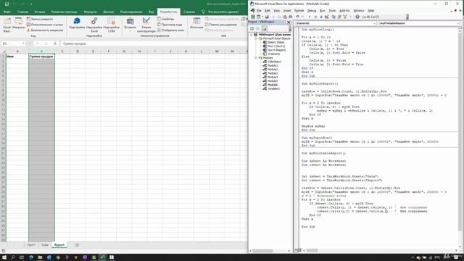Open XML Source (Источник) pane

(x=196, y=24)
